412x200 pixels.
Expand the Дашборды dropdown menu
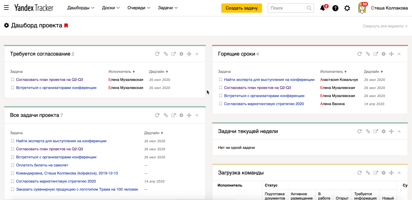(x=81, y=8)
